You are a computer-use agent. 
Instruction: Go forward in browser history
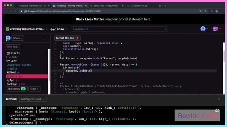point(10,11)
